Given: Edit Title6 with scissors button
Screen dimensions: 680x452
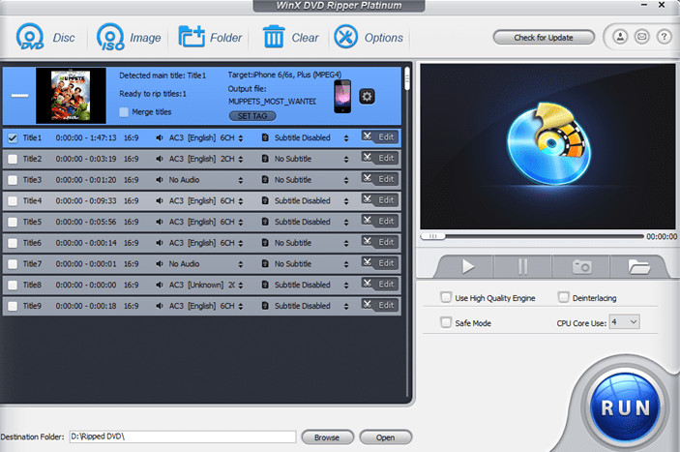Looking at the screenshot, I should coord(380,242).
